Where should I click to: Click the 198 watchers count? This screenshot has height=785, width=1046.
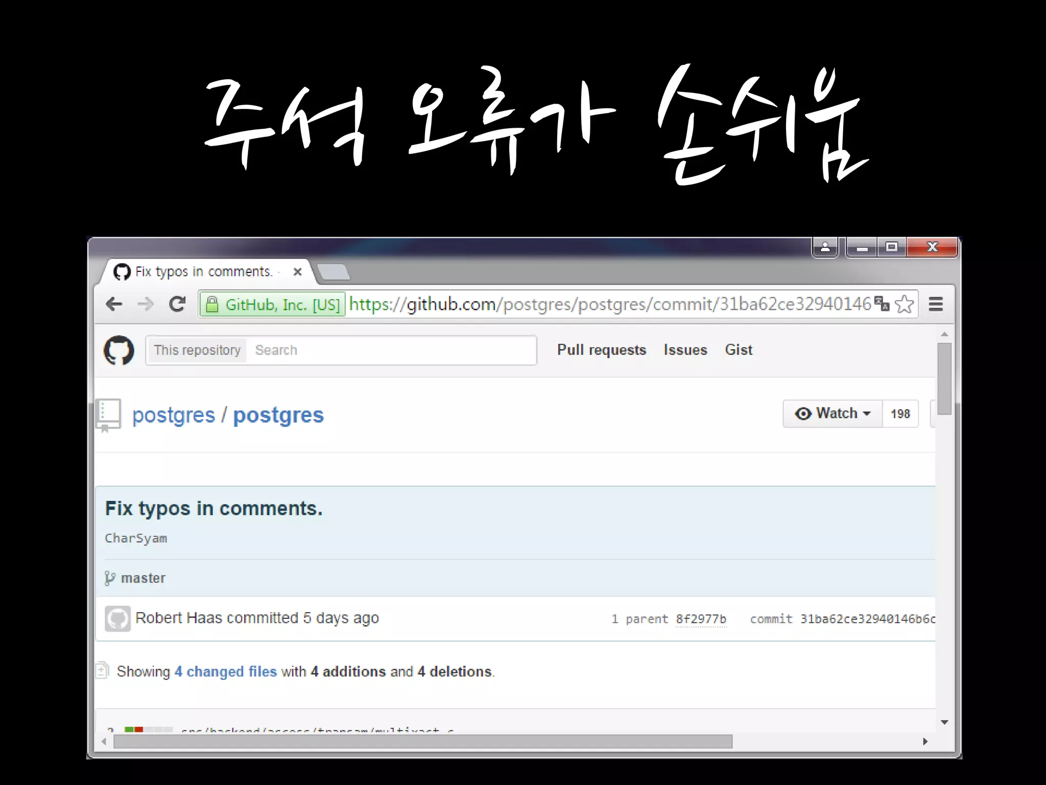900,413
